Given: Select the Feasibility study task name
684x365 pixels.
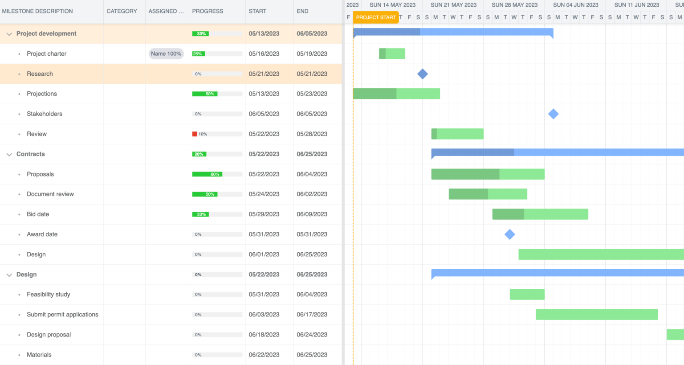Looking at the screenshot, I should pyautogui.click(x=49, y=294).
